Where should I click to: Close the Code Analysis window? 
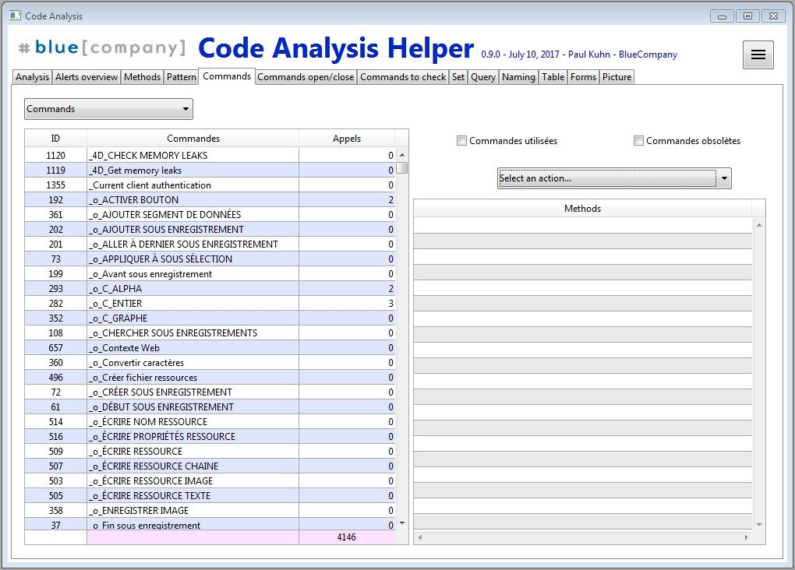tap(773, 16)
